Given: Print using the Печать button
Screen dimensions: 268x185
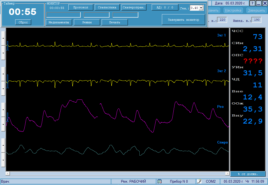Looking at the screenshot, I should click(115, 22).
